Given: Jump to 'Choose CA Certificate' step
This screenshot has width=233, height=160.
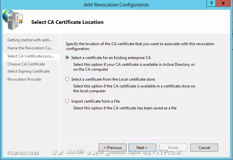Looking at the screenshot, I should (26, 64).
